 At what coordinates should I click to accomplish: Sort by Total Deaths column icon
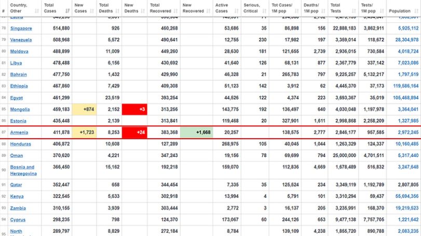click(x=117, y=11)
